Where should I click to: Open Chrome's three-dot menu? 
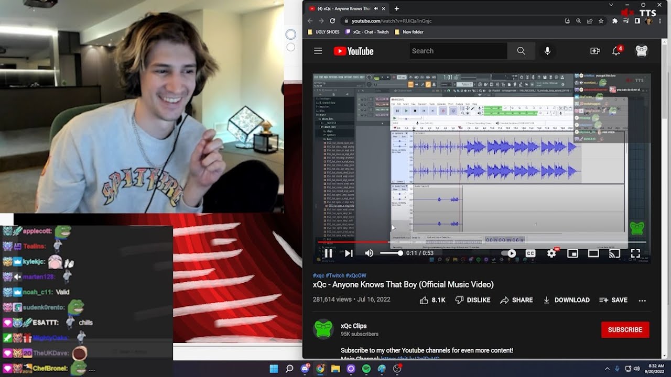[661, 21]
